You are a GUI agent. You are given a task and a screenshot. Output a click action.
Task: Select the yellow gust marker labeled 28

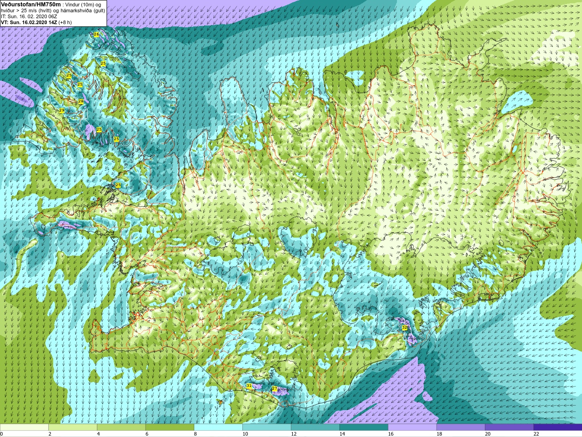click(x=80, y=101)
